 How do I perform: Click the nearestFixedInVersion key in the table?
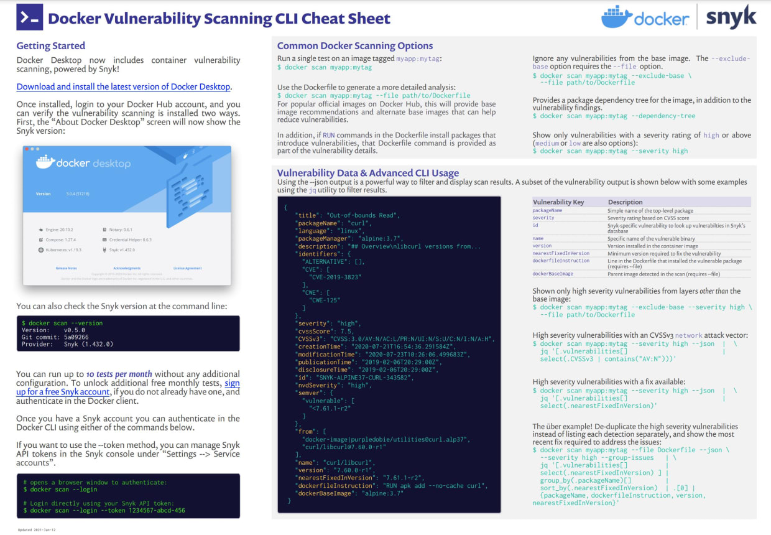coord(561,253)
